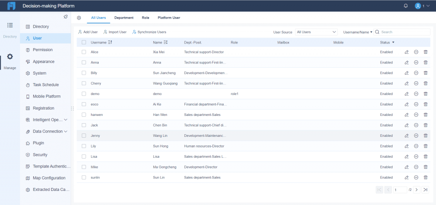Click the sidebar resize drag handle
436x205 pixels.
pyautogui.click(x=72, y=108)
